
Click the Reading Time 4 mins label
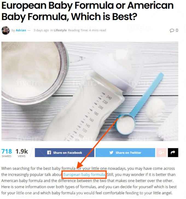(87, 30)
